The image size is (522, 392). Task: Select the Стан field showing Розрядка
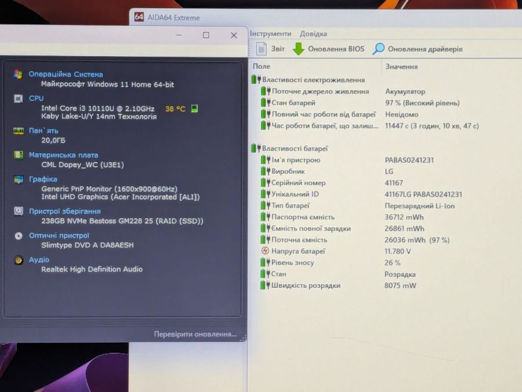click(338, 274)
